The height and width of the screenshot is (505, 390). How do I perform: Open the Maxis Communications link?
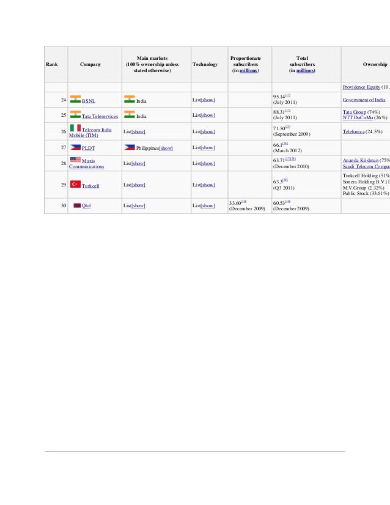87,164
